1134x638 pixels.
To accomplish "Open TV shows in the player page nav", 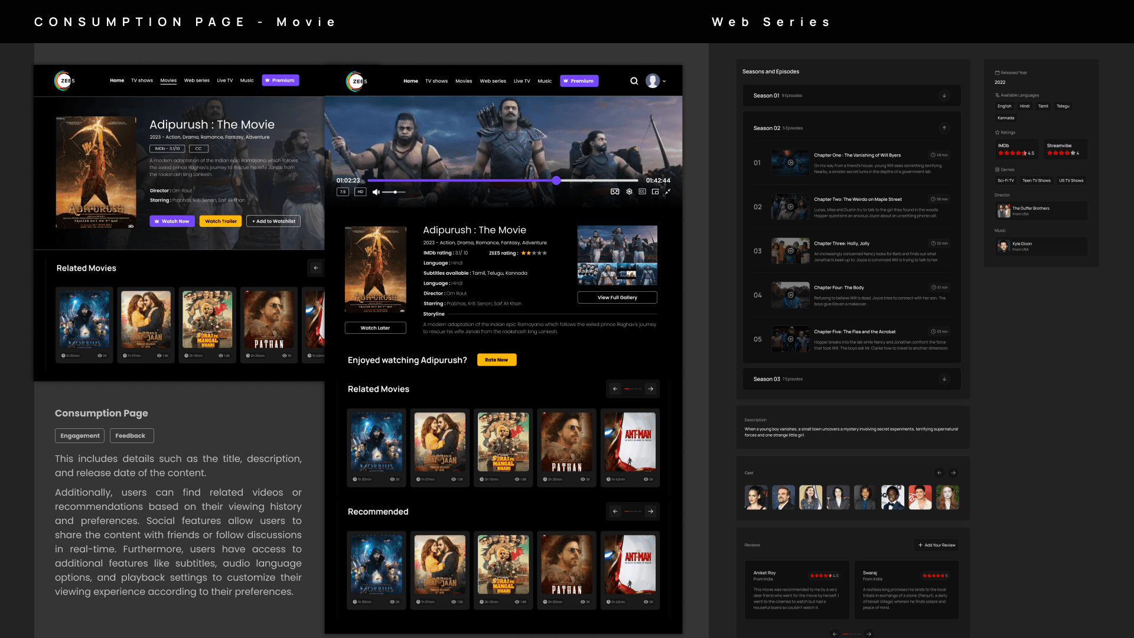I will (436, 82).
